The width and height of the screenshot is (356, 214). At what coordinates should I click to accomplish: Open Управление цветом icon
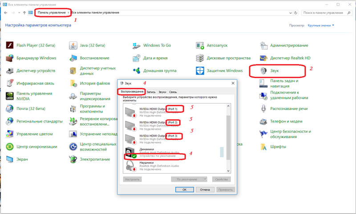click(9, 134)
